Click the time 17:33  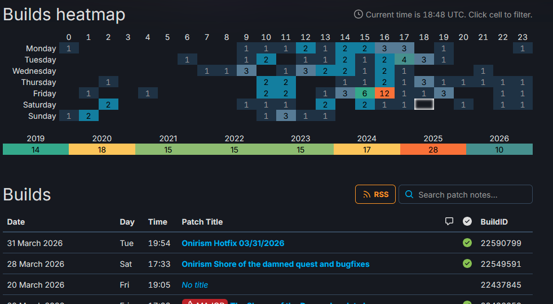159,264
